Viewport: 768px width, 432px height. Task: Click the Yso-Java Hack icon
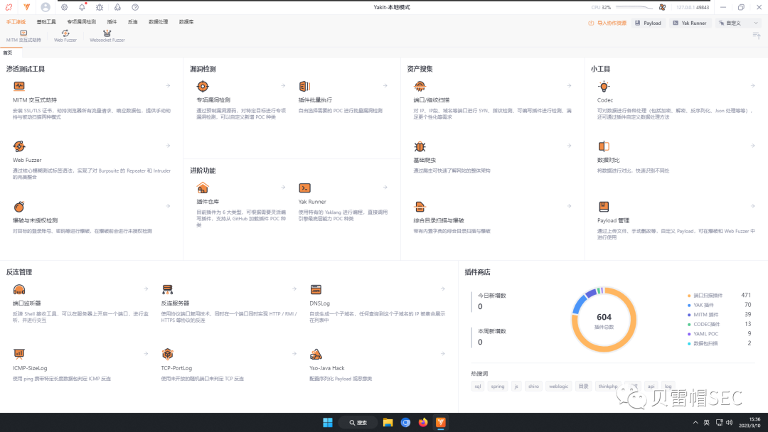click(316, 353)
